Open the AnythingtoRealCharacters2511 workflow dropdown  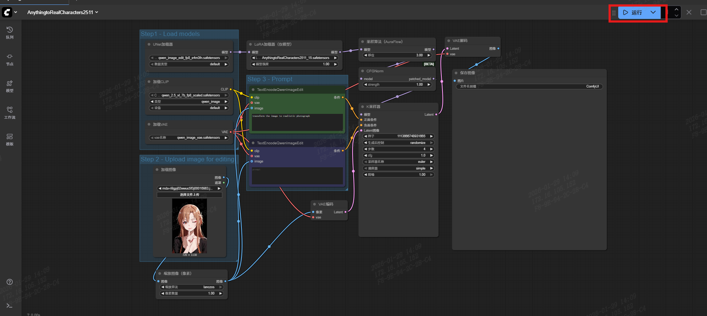pyautogui.click(x=63, y=12)
